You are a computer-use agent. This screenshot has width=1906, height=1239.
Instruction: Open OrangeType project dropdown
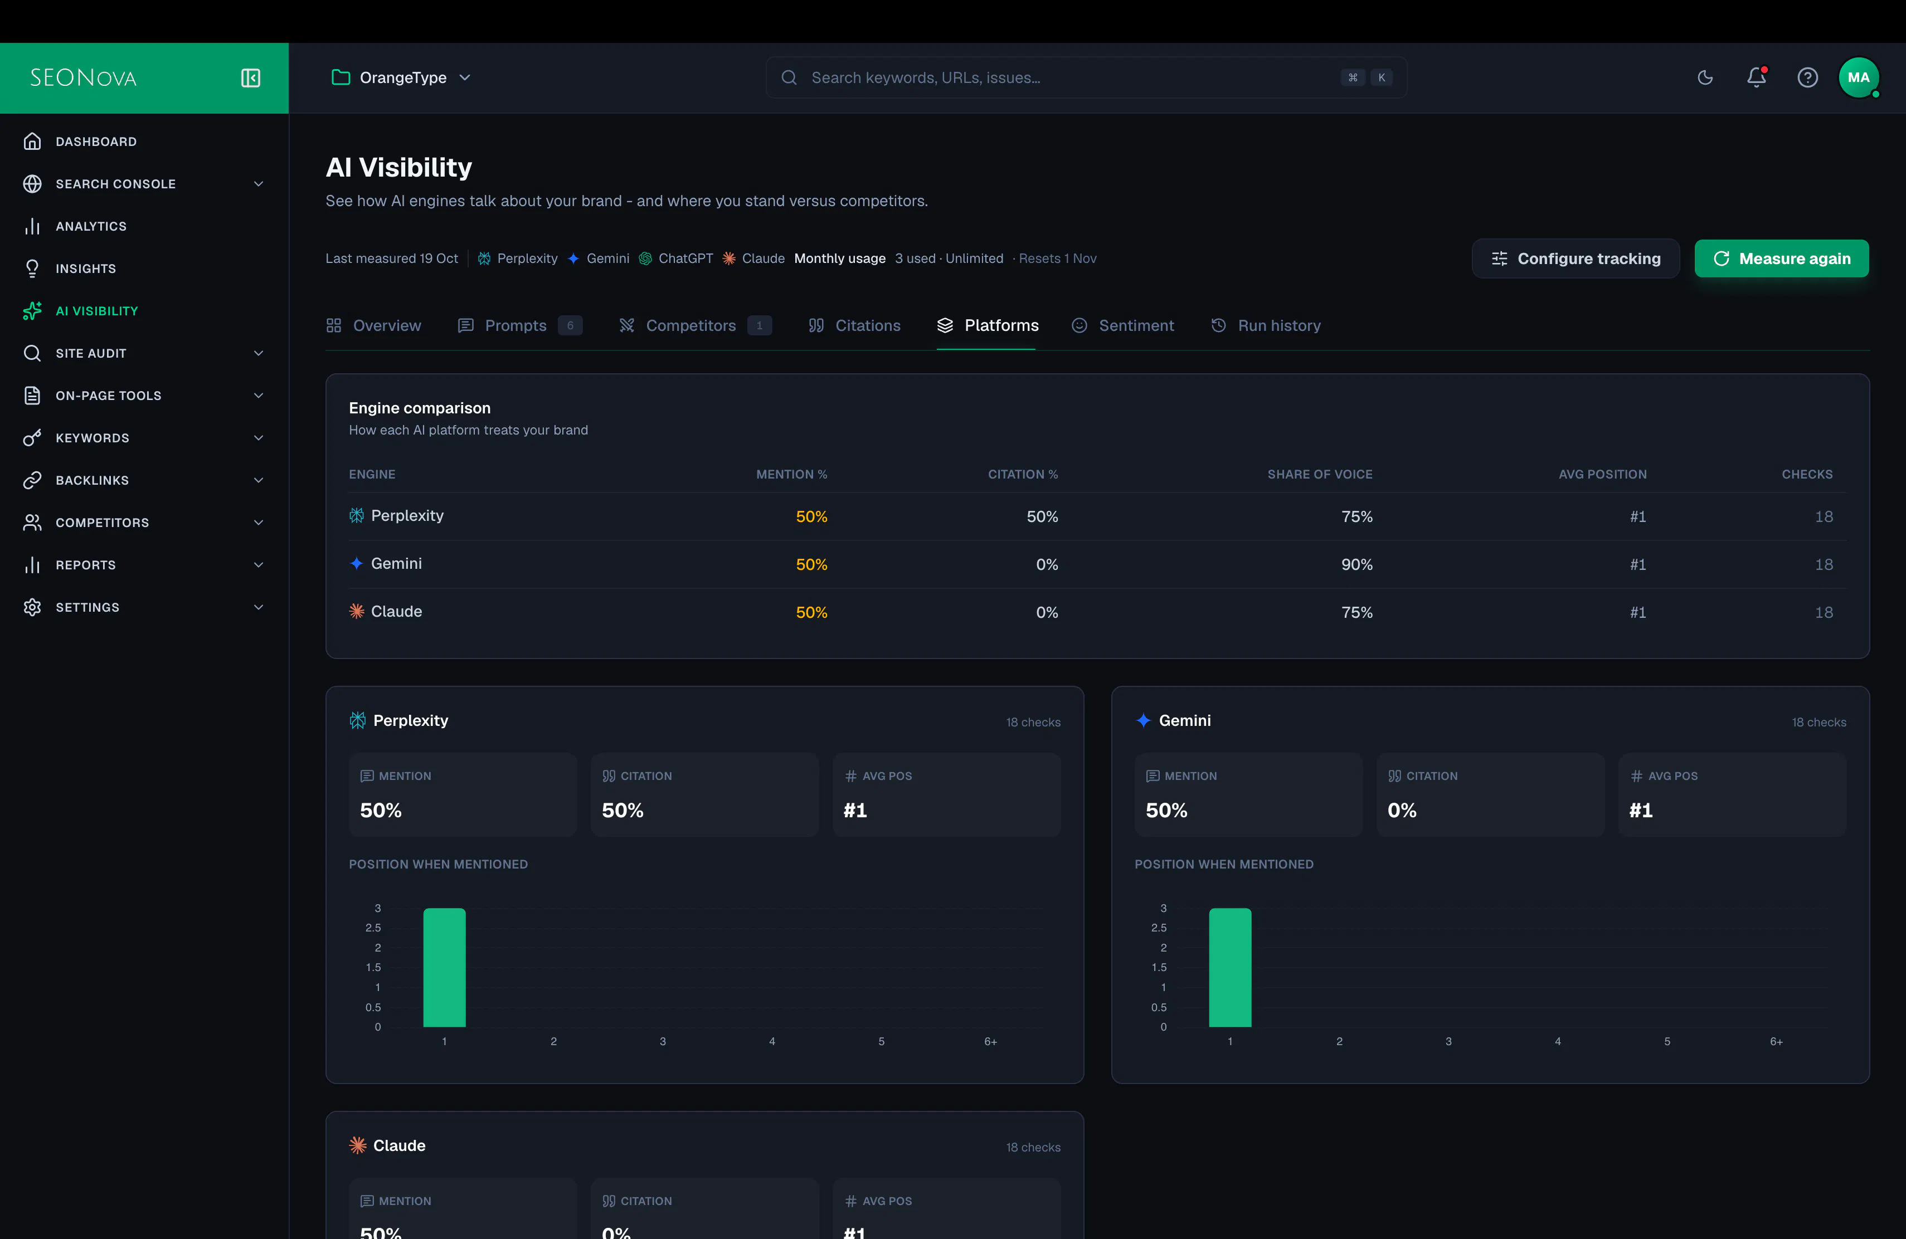401,77
